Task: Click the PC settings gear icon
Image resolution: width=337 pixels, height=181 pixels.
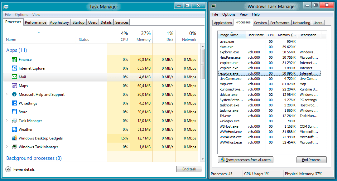Action: pos(14,103)
